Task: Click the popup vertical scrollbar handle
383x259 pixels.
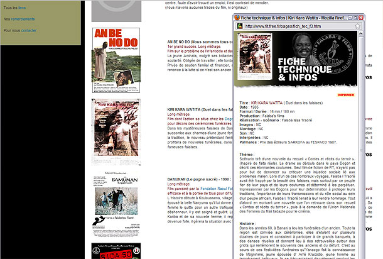Action: (361, 150)
